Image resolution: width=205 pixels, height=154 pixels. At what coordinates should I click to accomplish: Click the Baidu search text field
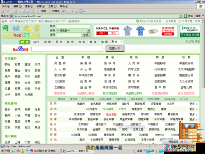point(67,49)
